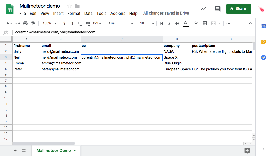Image resolution: width=271 pixels, height=156 pixels.
Task: Open the Arial font dropdown
Action: click(121, 23)
